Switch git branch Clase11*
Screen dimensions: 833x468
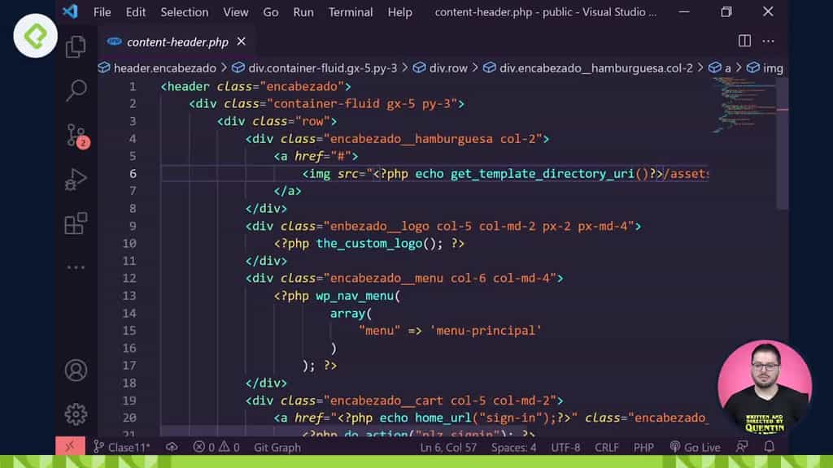(x=122, y=447)
